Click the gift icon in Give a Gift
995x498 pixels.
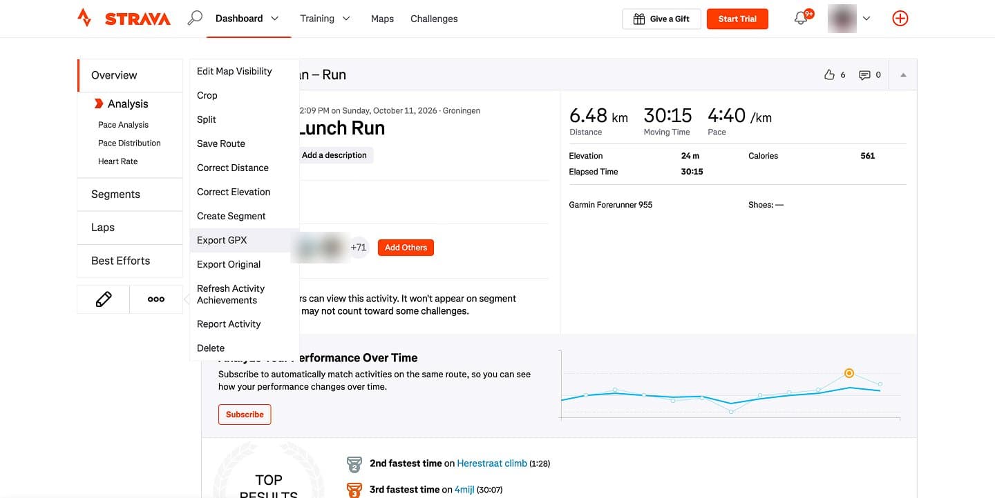click(x=639, y=19)
